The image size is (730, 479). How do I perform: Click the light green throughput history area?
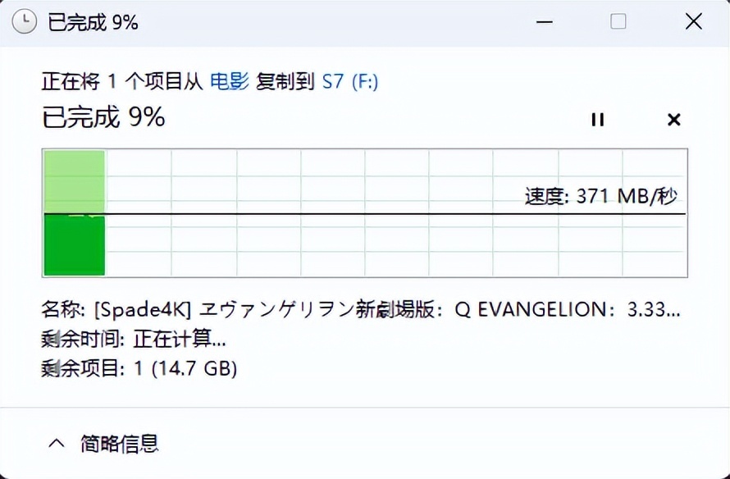click(x=74, y=181)
